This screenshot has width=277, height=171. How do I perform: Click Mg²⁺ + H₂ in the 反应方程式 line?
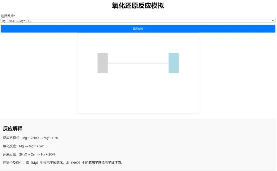(x=51, y=138)
